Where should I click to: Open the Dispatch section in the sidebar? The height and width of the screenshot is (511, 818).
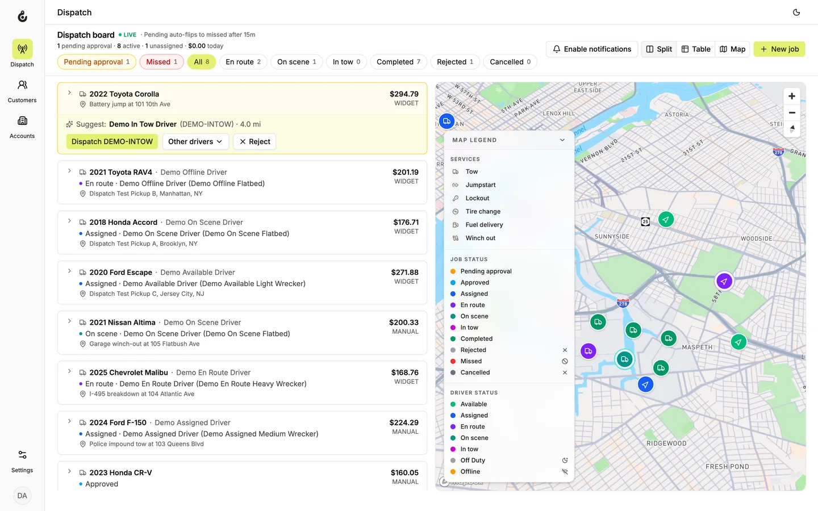22,53
